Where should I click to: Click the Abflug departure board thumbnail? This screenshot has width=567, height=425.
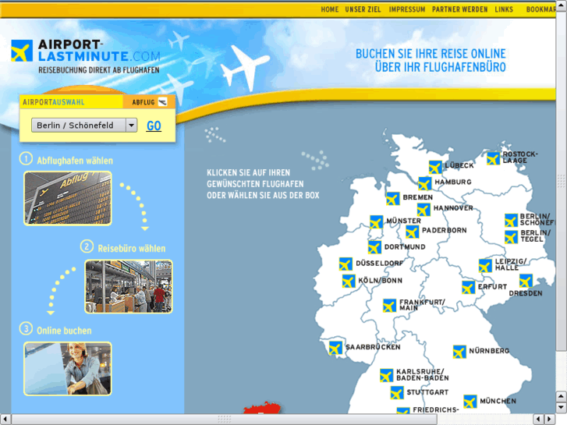click(x=68, y=199)
